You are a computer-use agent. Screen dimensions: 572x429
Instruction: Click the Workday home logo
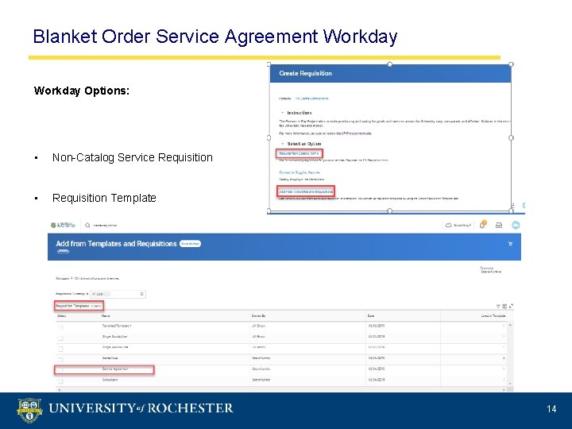tap(63, 226)
